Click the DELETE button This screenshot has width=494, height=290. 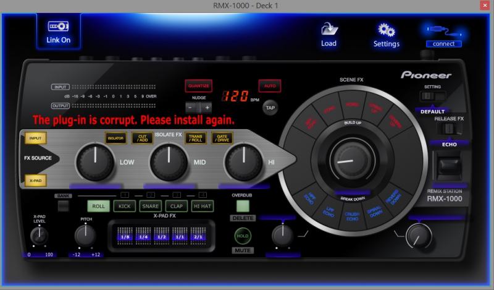click(x=243, y=218)
